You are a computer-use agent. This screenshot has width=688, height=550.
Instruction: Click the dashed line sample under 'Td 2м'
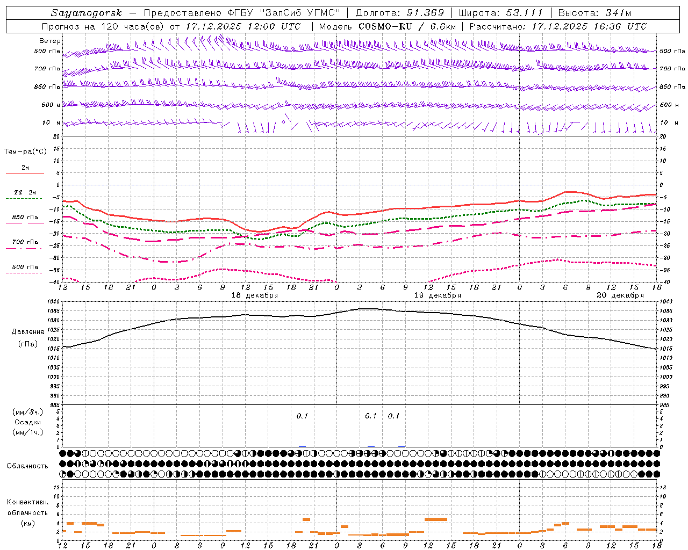click(x=24, y=199)
